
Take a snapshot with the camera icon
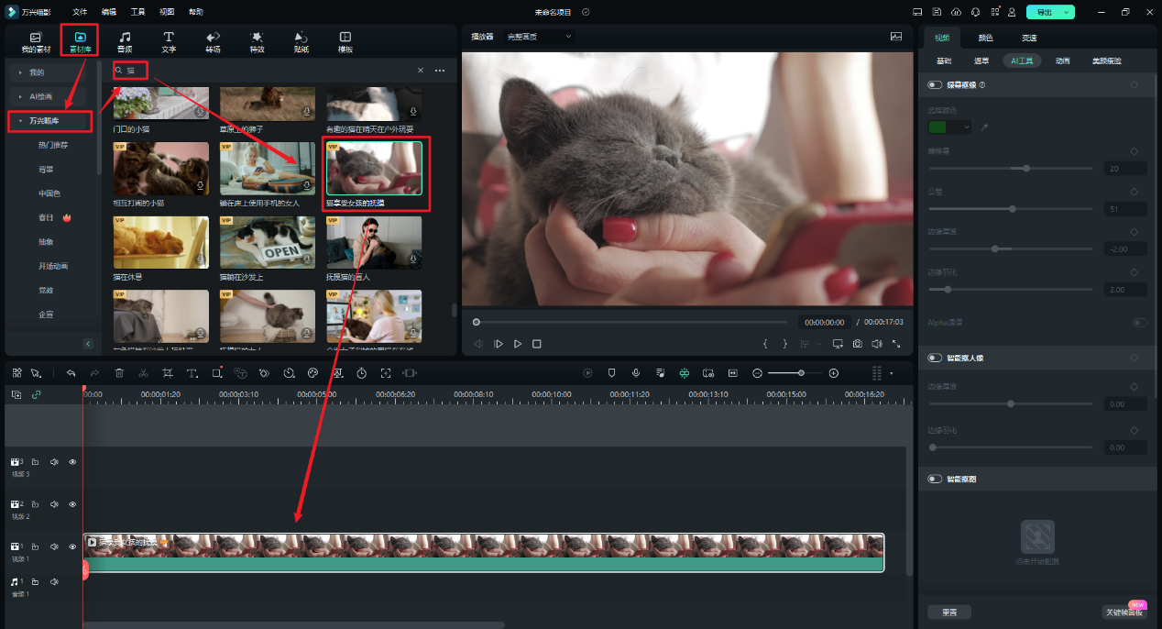pyautogui.click(x=857, y=344)
